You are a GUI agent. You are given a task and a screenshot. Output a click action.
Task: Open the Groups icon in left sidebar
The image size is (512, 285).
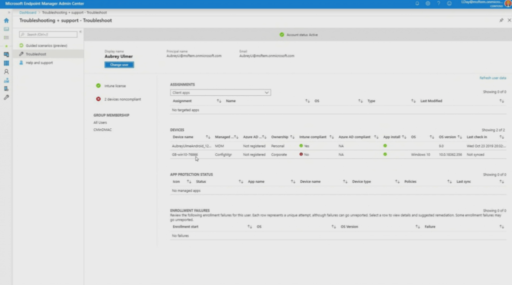pyautogui.click(x=6, y=80)
